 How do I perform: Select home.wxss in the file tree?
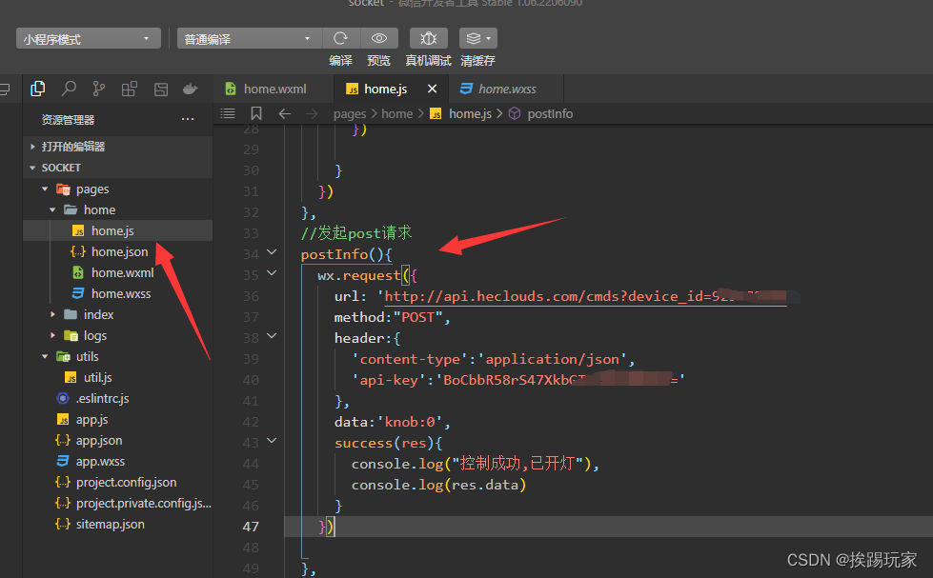pos(117,293)
